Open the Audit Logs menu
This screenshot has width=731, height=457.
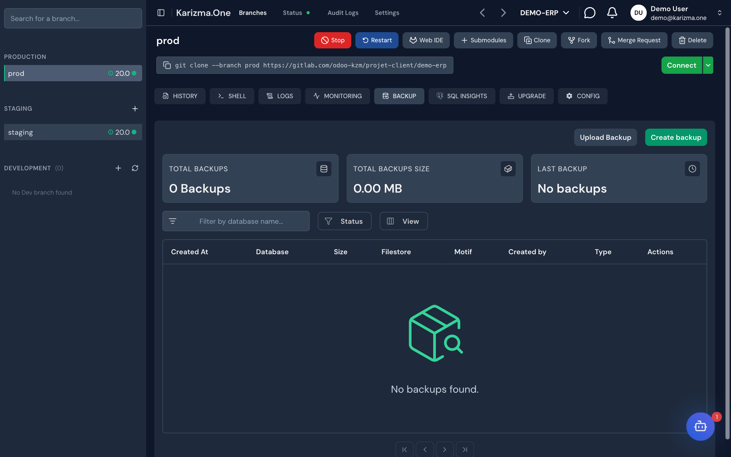tap(343, 13)
